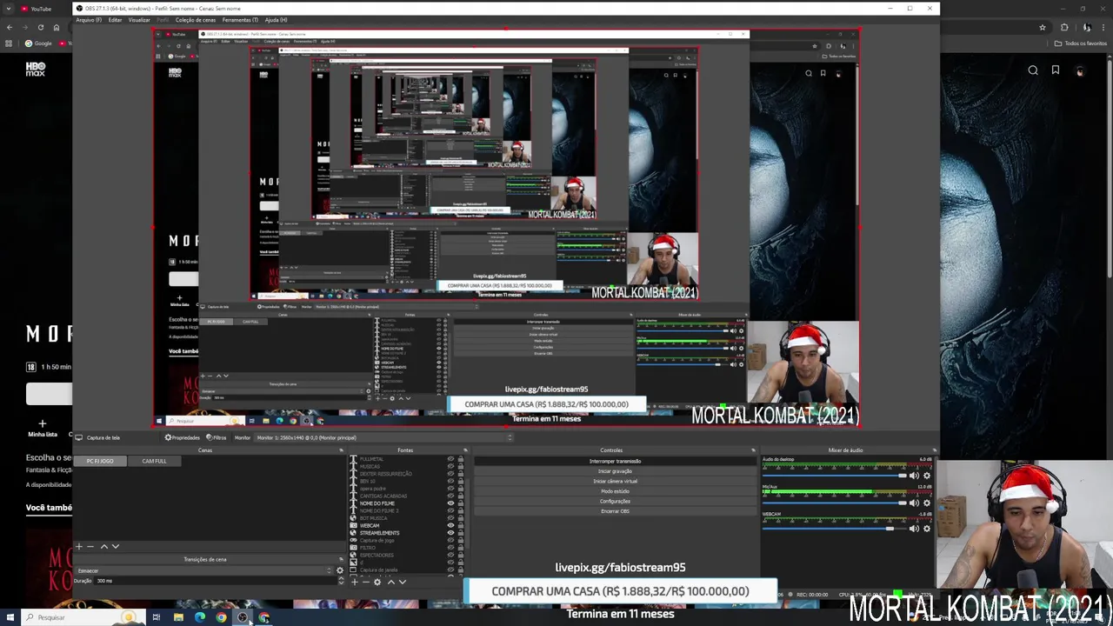Select the Captura de jogo source
The image size is (1113, 626).
click(x=377, y=540)
